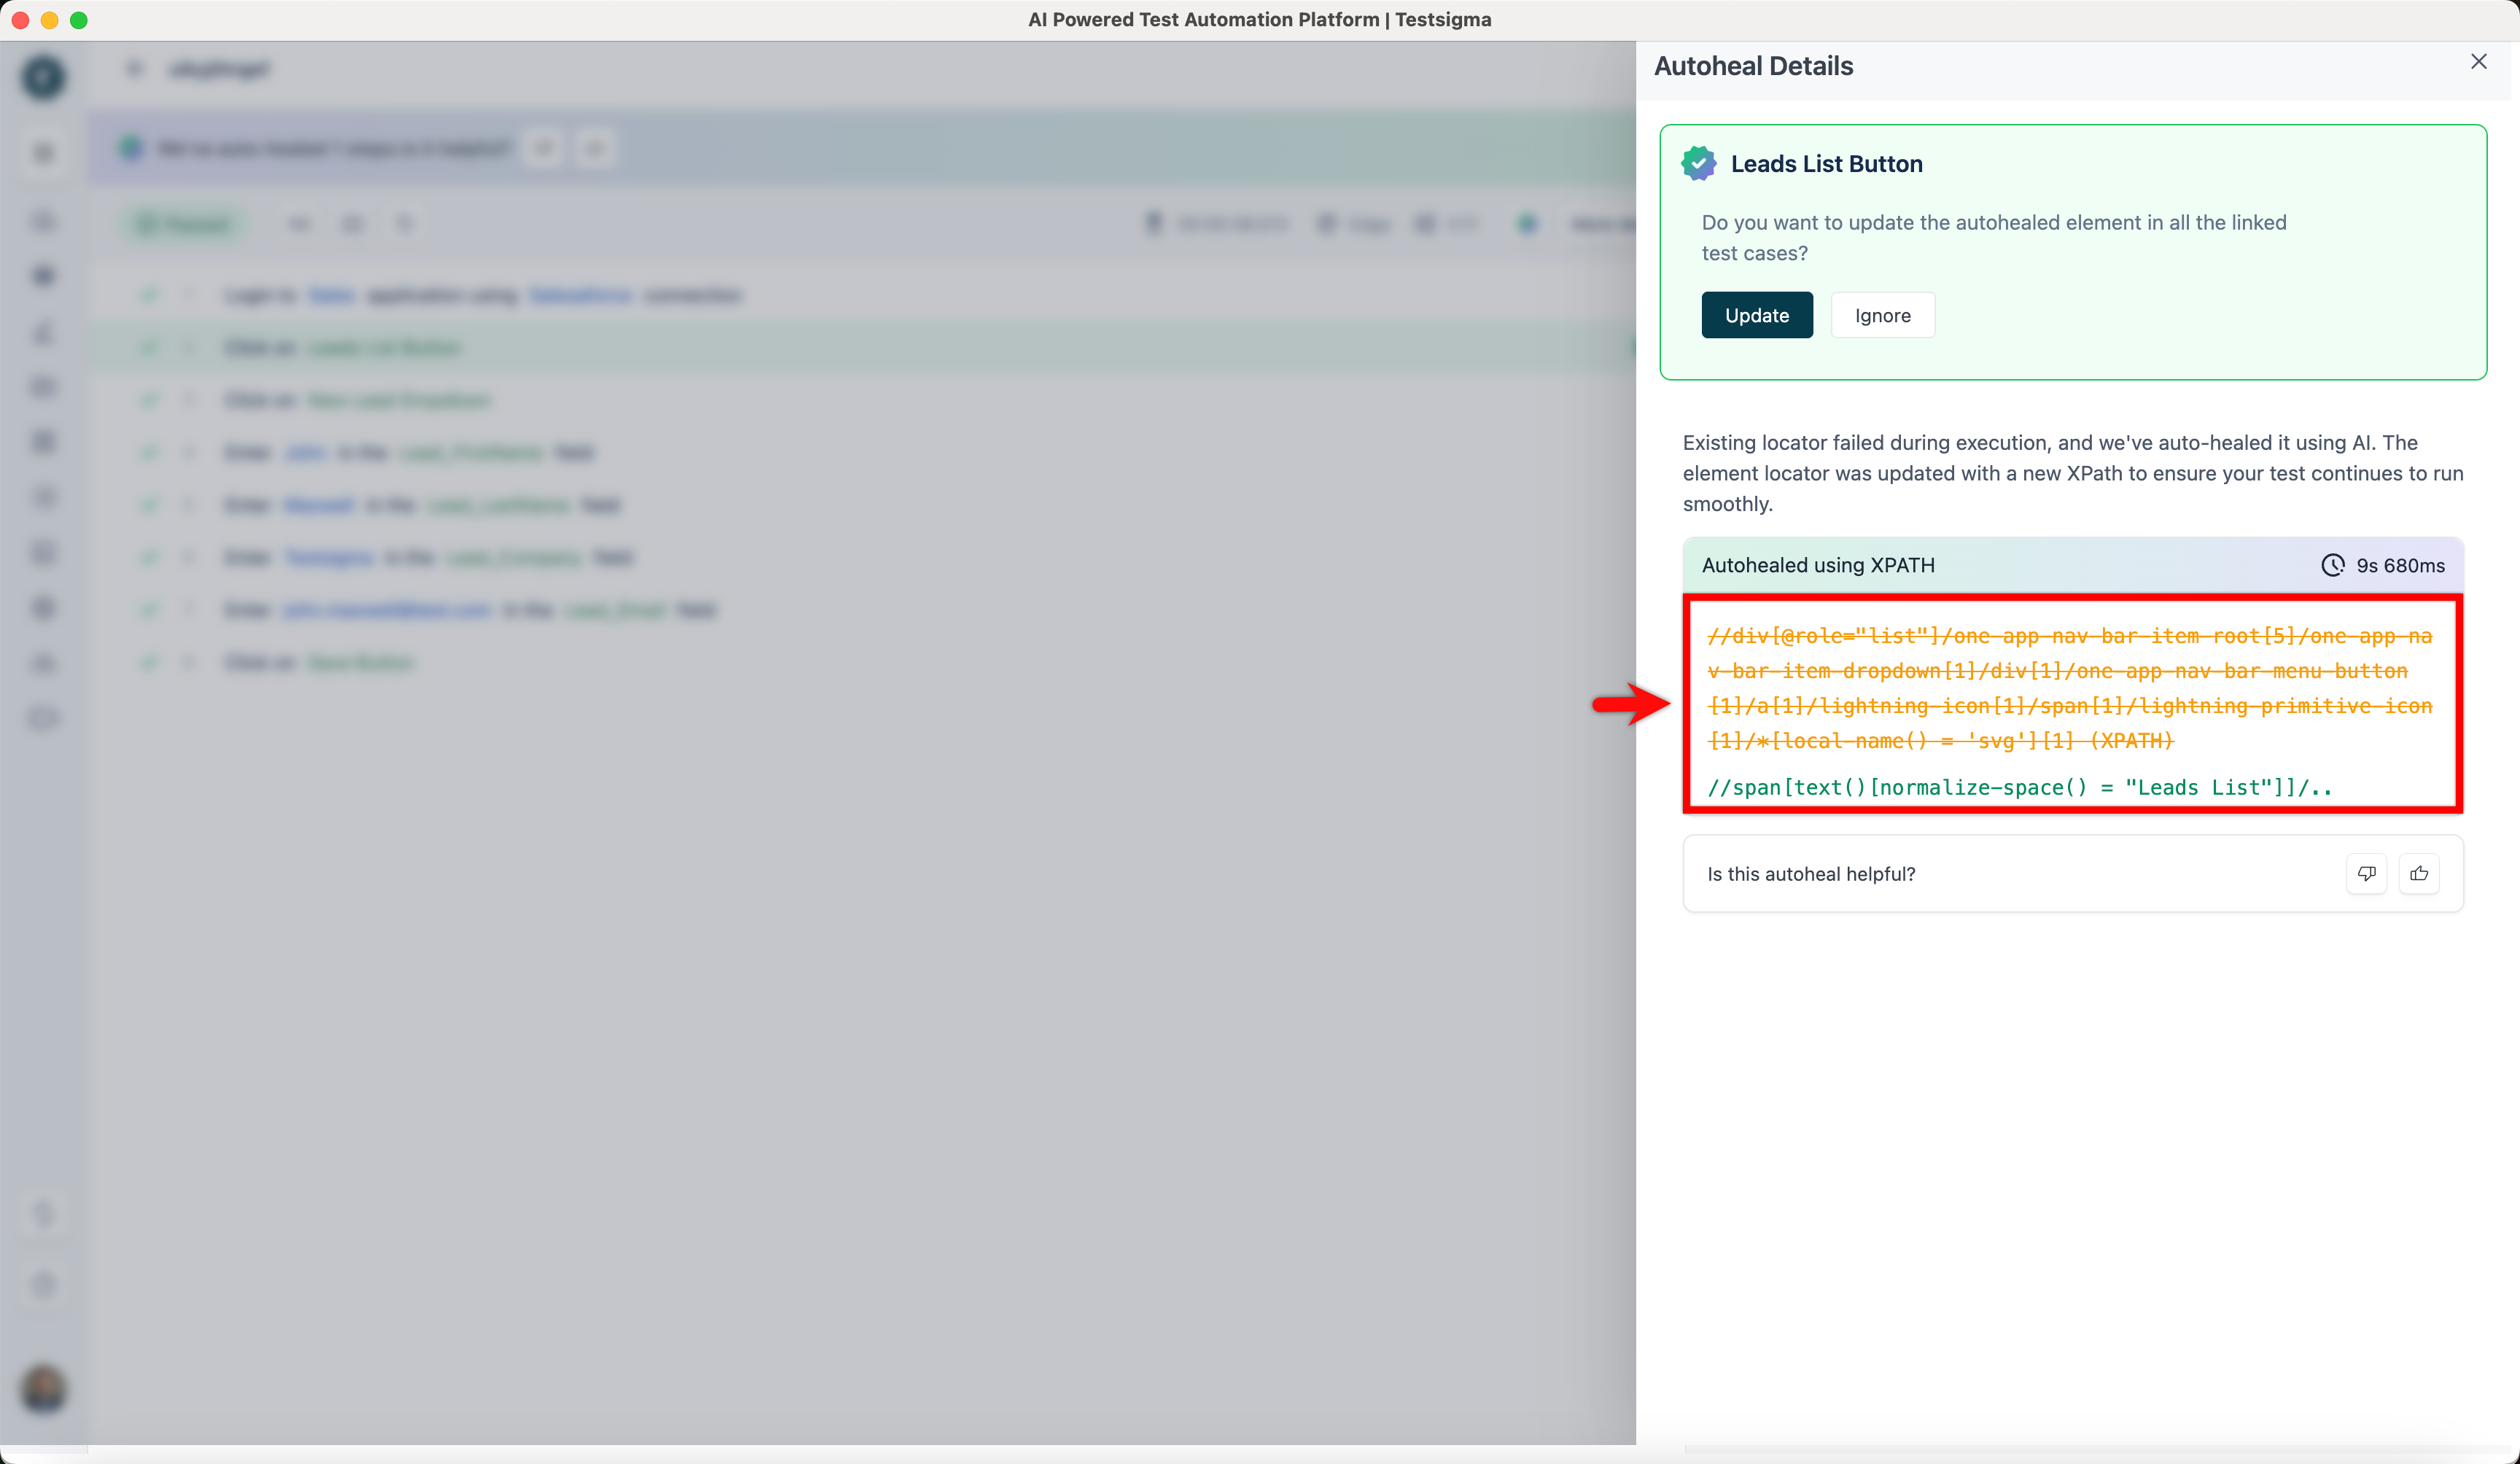The width and height of the screenshot is (2520, 1464).
Task: Click the verified badge beside Leads List Button
Action: 1697,163
